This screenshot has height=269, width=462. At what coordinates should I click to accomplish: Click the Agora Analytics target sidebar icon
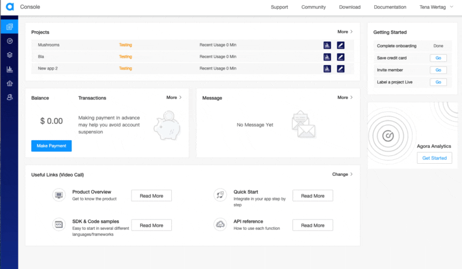(9, 41)
